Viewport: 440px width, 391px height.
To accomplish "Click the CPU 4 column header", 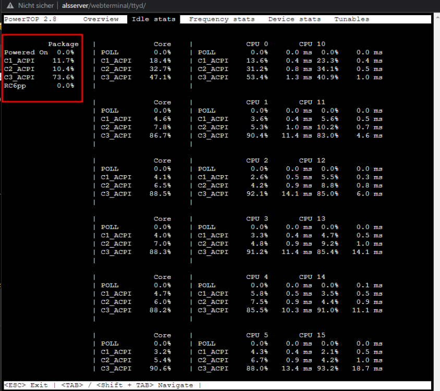I will click(257, 277).
